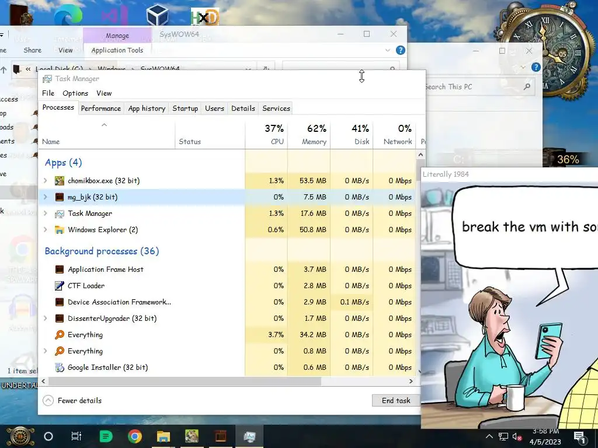Expand the Task Manager process group
The height and width of the screenshot is (448, 598).
46,213
